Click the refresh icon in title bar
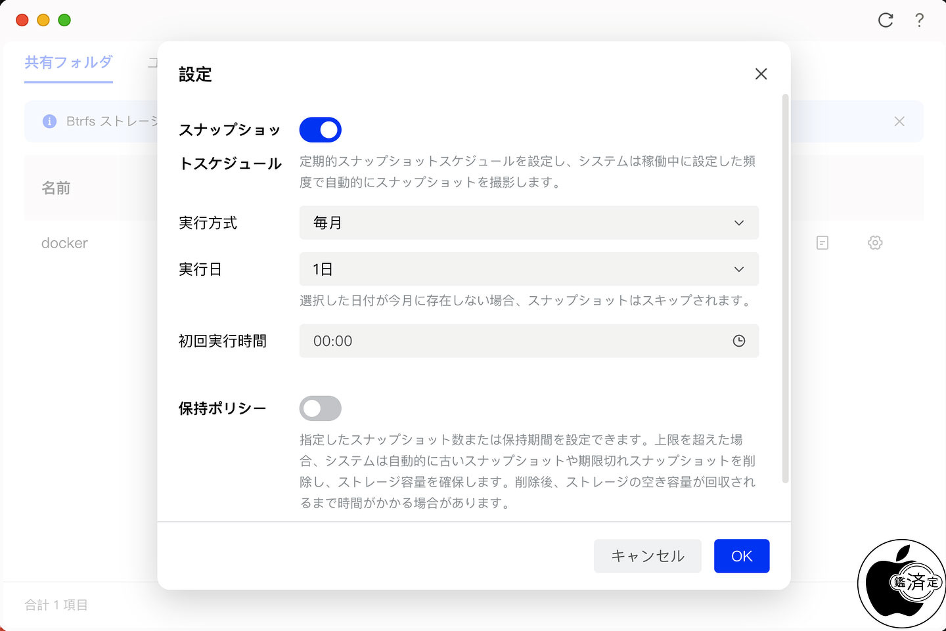This screenshot has width=946, height=631. coord(886,20)
